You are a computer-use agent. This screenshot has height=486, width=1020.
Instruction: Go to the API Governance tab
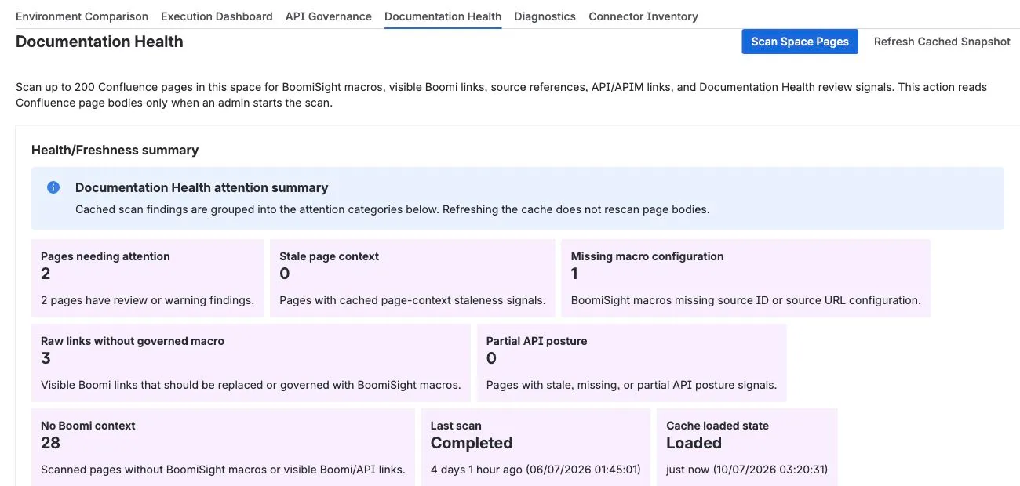tap(329, 16)
